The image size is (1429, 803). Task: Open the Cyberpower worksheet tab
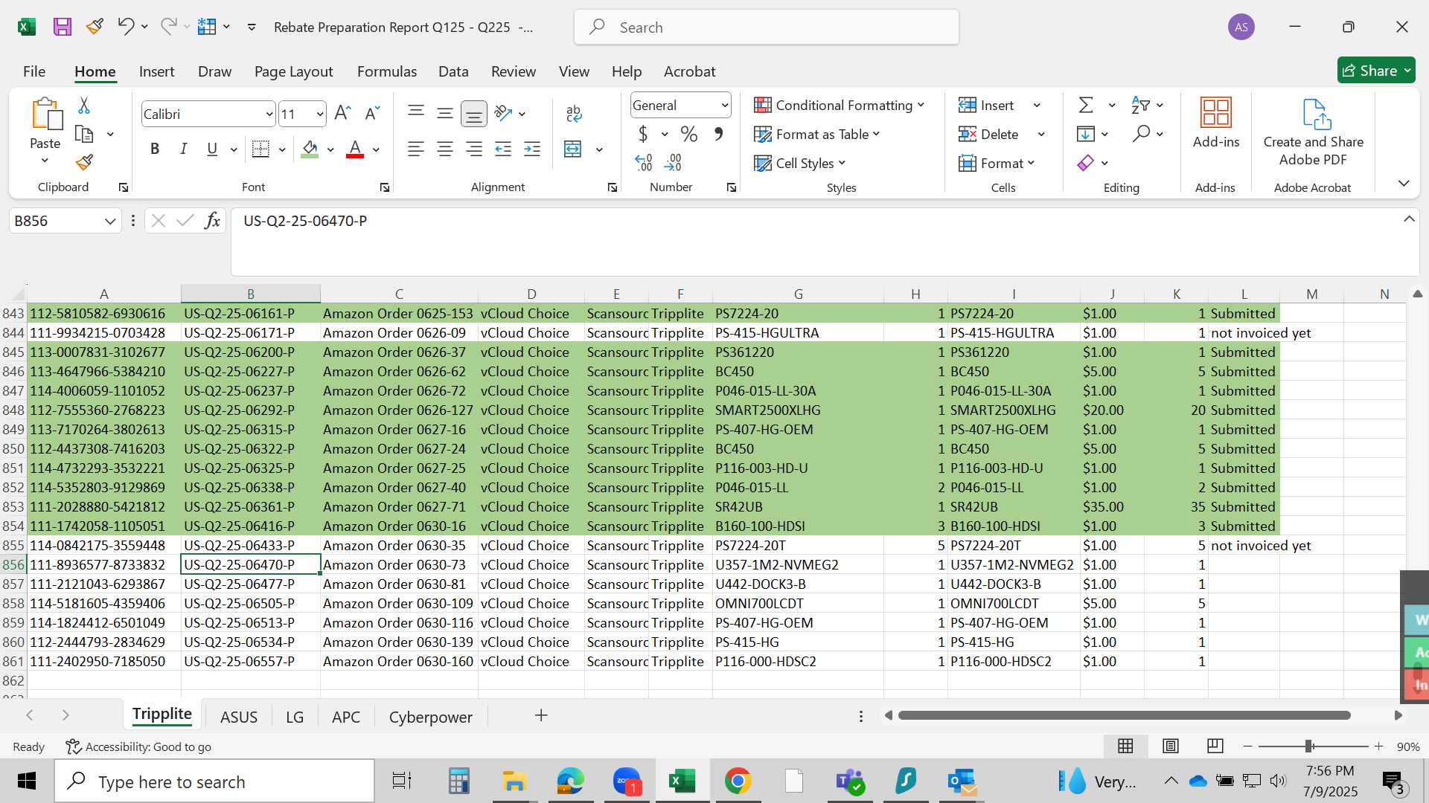(x=431, y=717)
